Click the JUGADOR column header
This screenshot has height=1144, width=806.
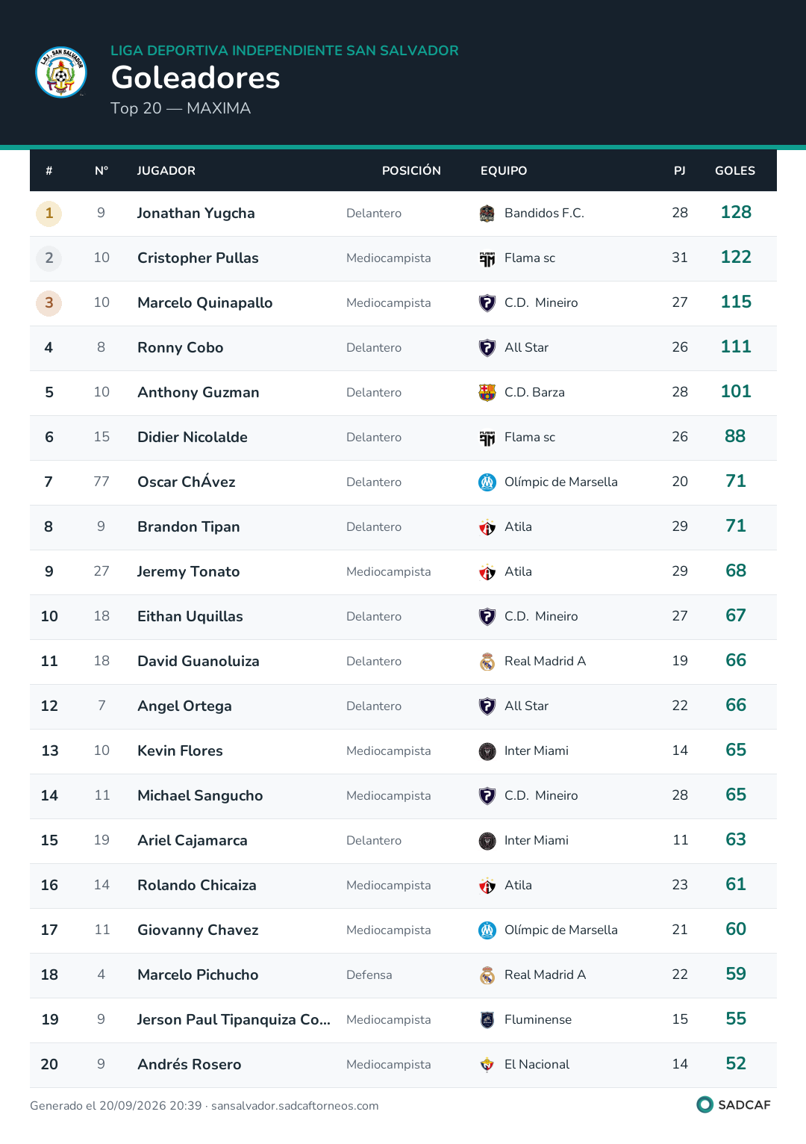click(x=166, y=171)
